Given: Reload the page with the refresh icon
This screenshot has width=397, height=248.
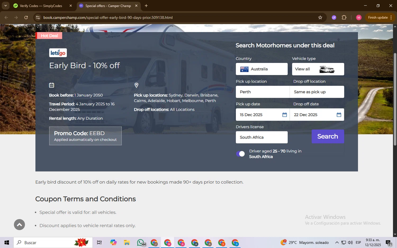Looking at the screenshot, I should (26, 17).
